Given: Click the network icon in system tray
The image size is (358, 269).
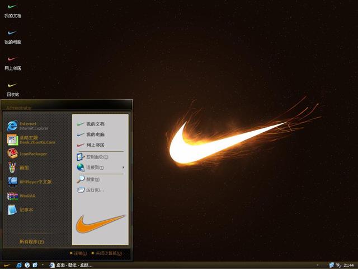Looking at the screenshot, I should [x=331, y=265].
